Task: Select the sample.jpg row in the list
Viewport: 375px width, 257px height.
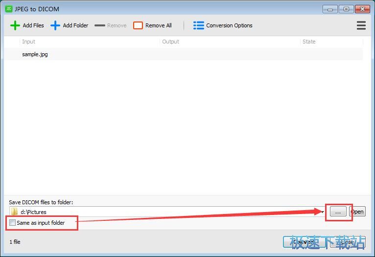Action: click(x=184, y=54)
